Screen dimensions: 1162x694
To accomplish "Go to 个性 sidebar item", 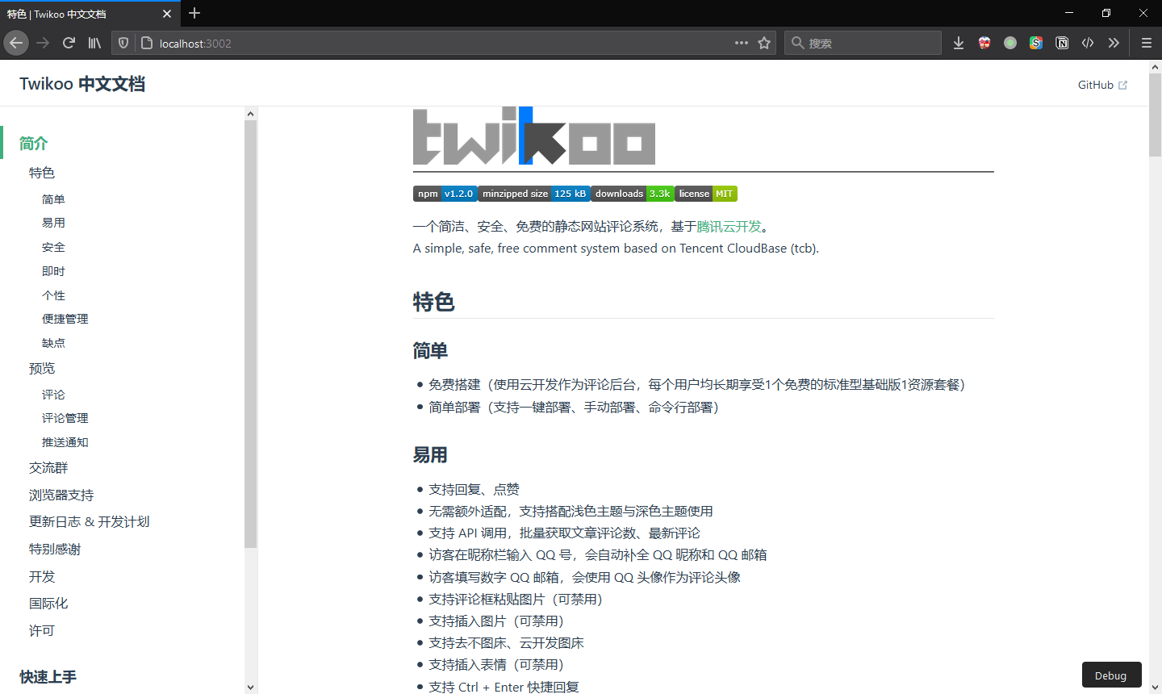I will click(53, 295).
